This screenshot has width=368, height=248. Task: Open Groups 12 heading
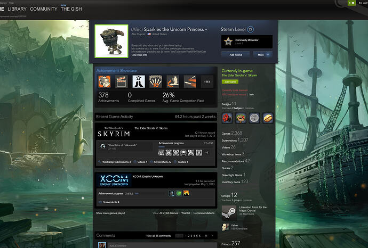tap(229, 195)
